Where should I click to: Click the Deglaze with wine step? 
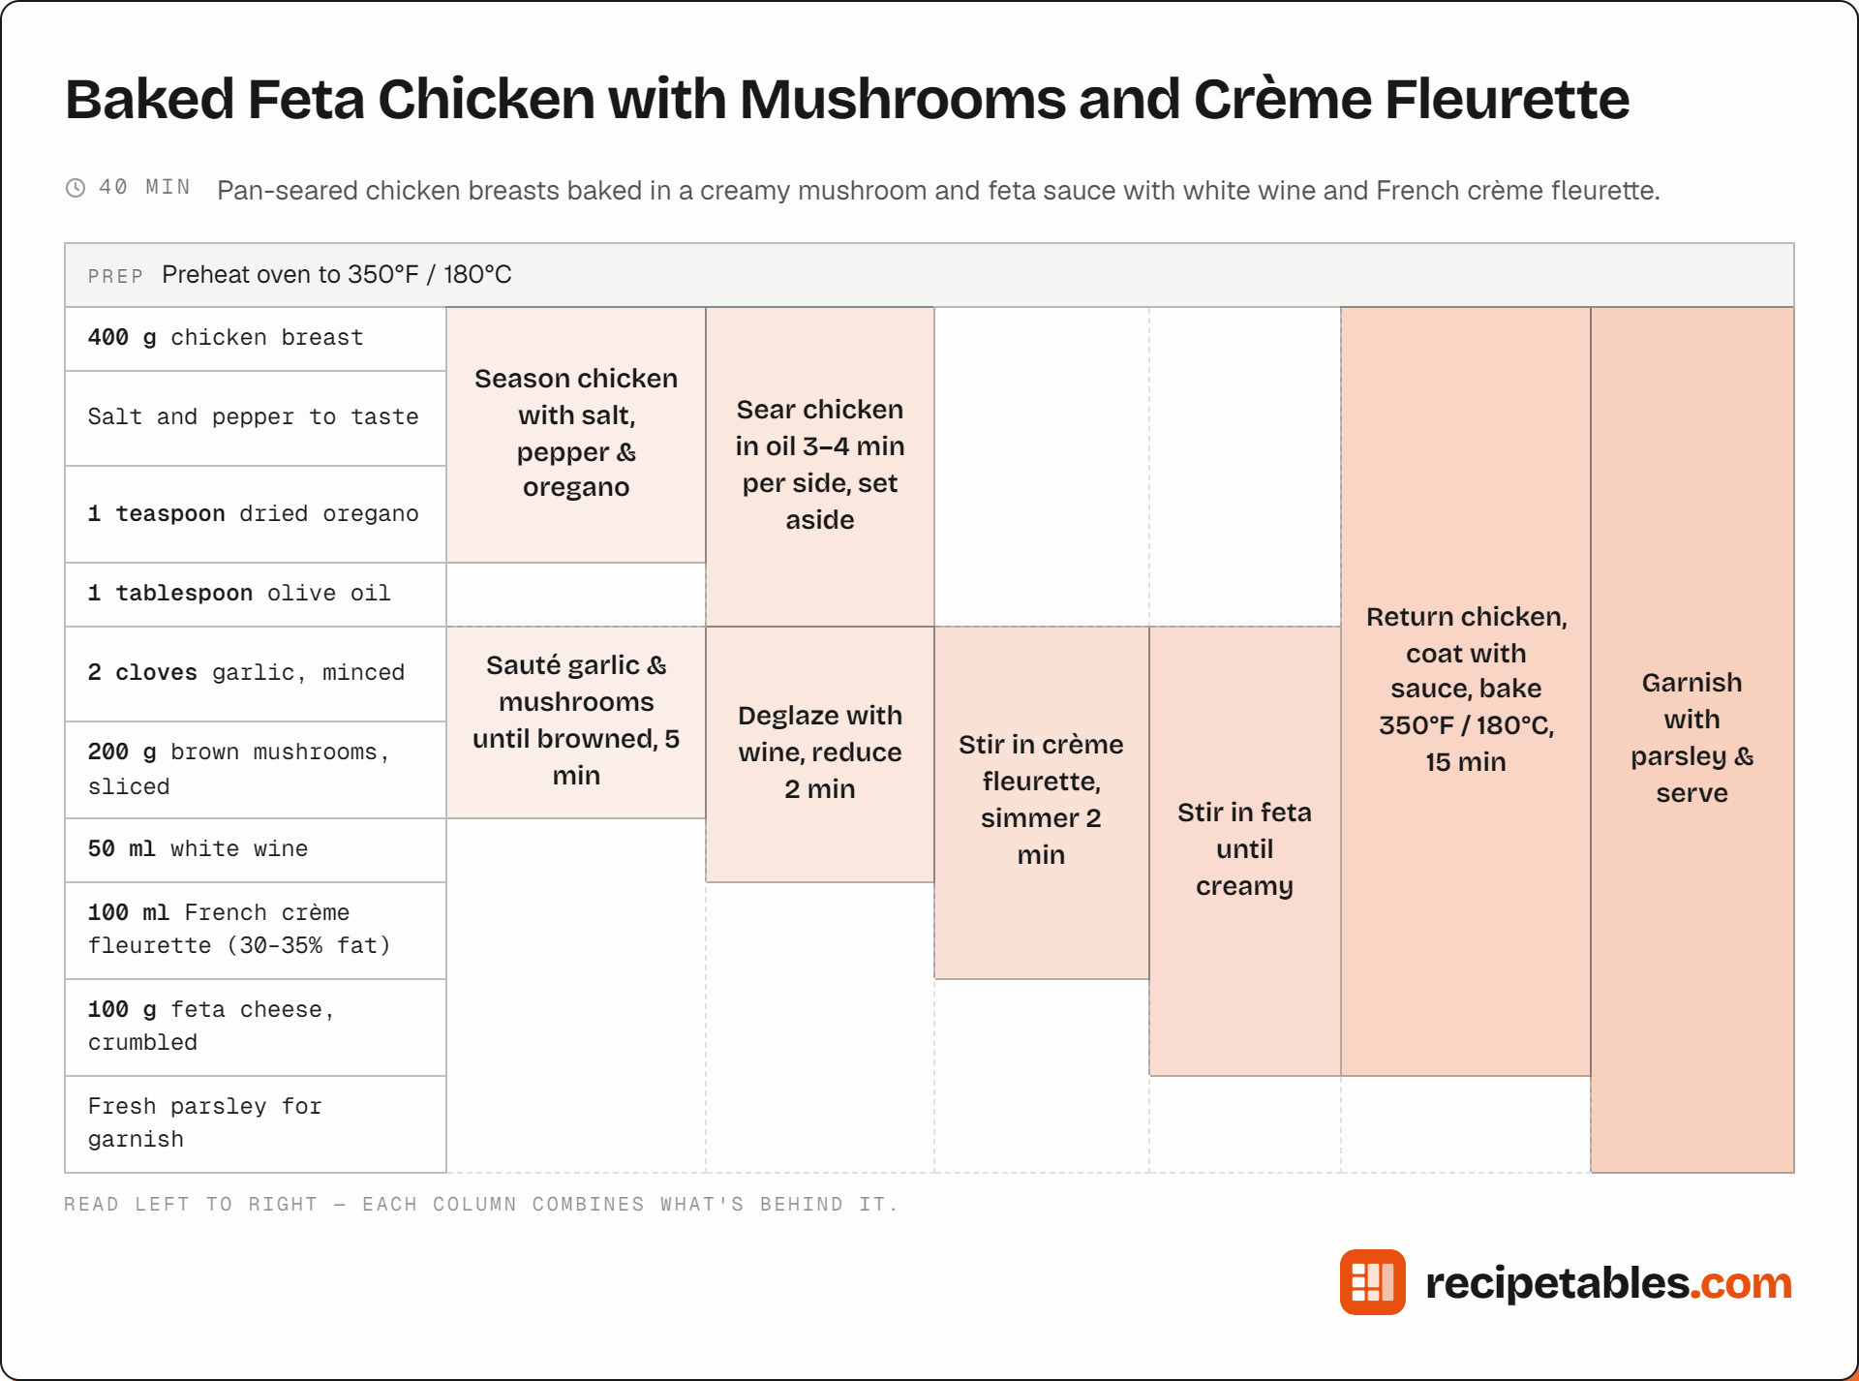click(820, 753)
